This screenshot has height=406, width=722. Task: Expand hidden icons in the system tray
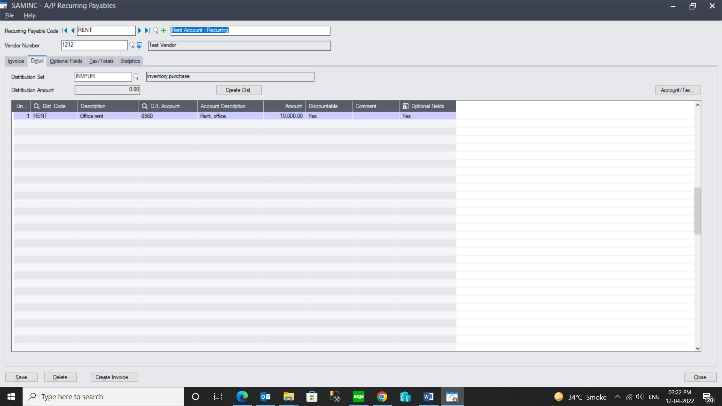click(x=617, y=397)
